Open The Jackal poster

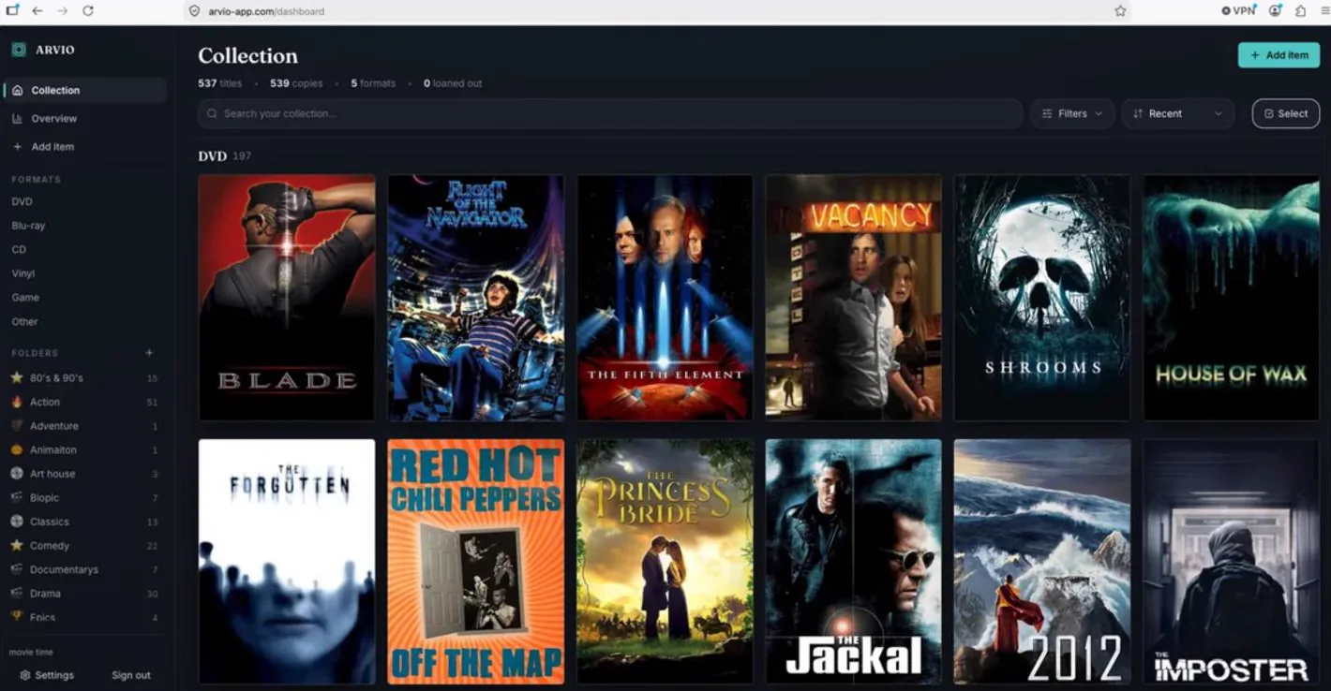coord(854,562)
